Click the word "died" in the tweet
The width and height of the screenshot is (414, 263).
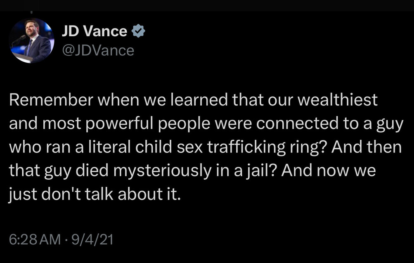92,171
